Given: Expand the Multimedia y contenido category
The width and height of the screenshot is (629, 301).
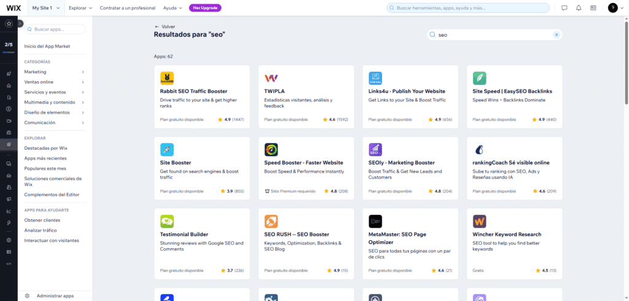Looking at the screenshot, I should [82, 102].
